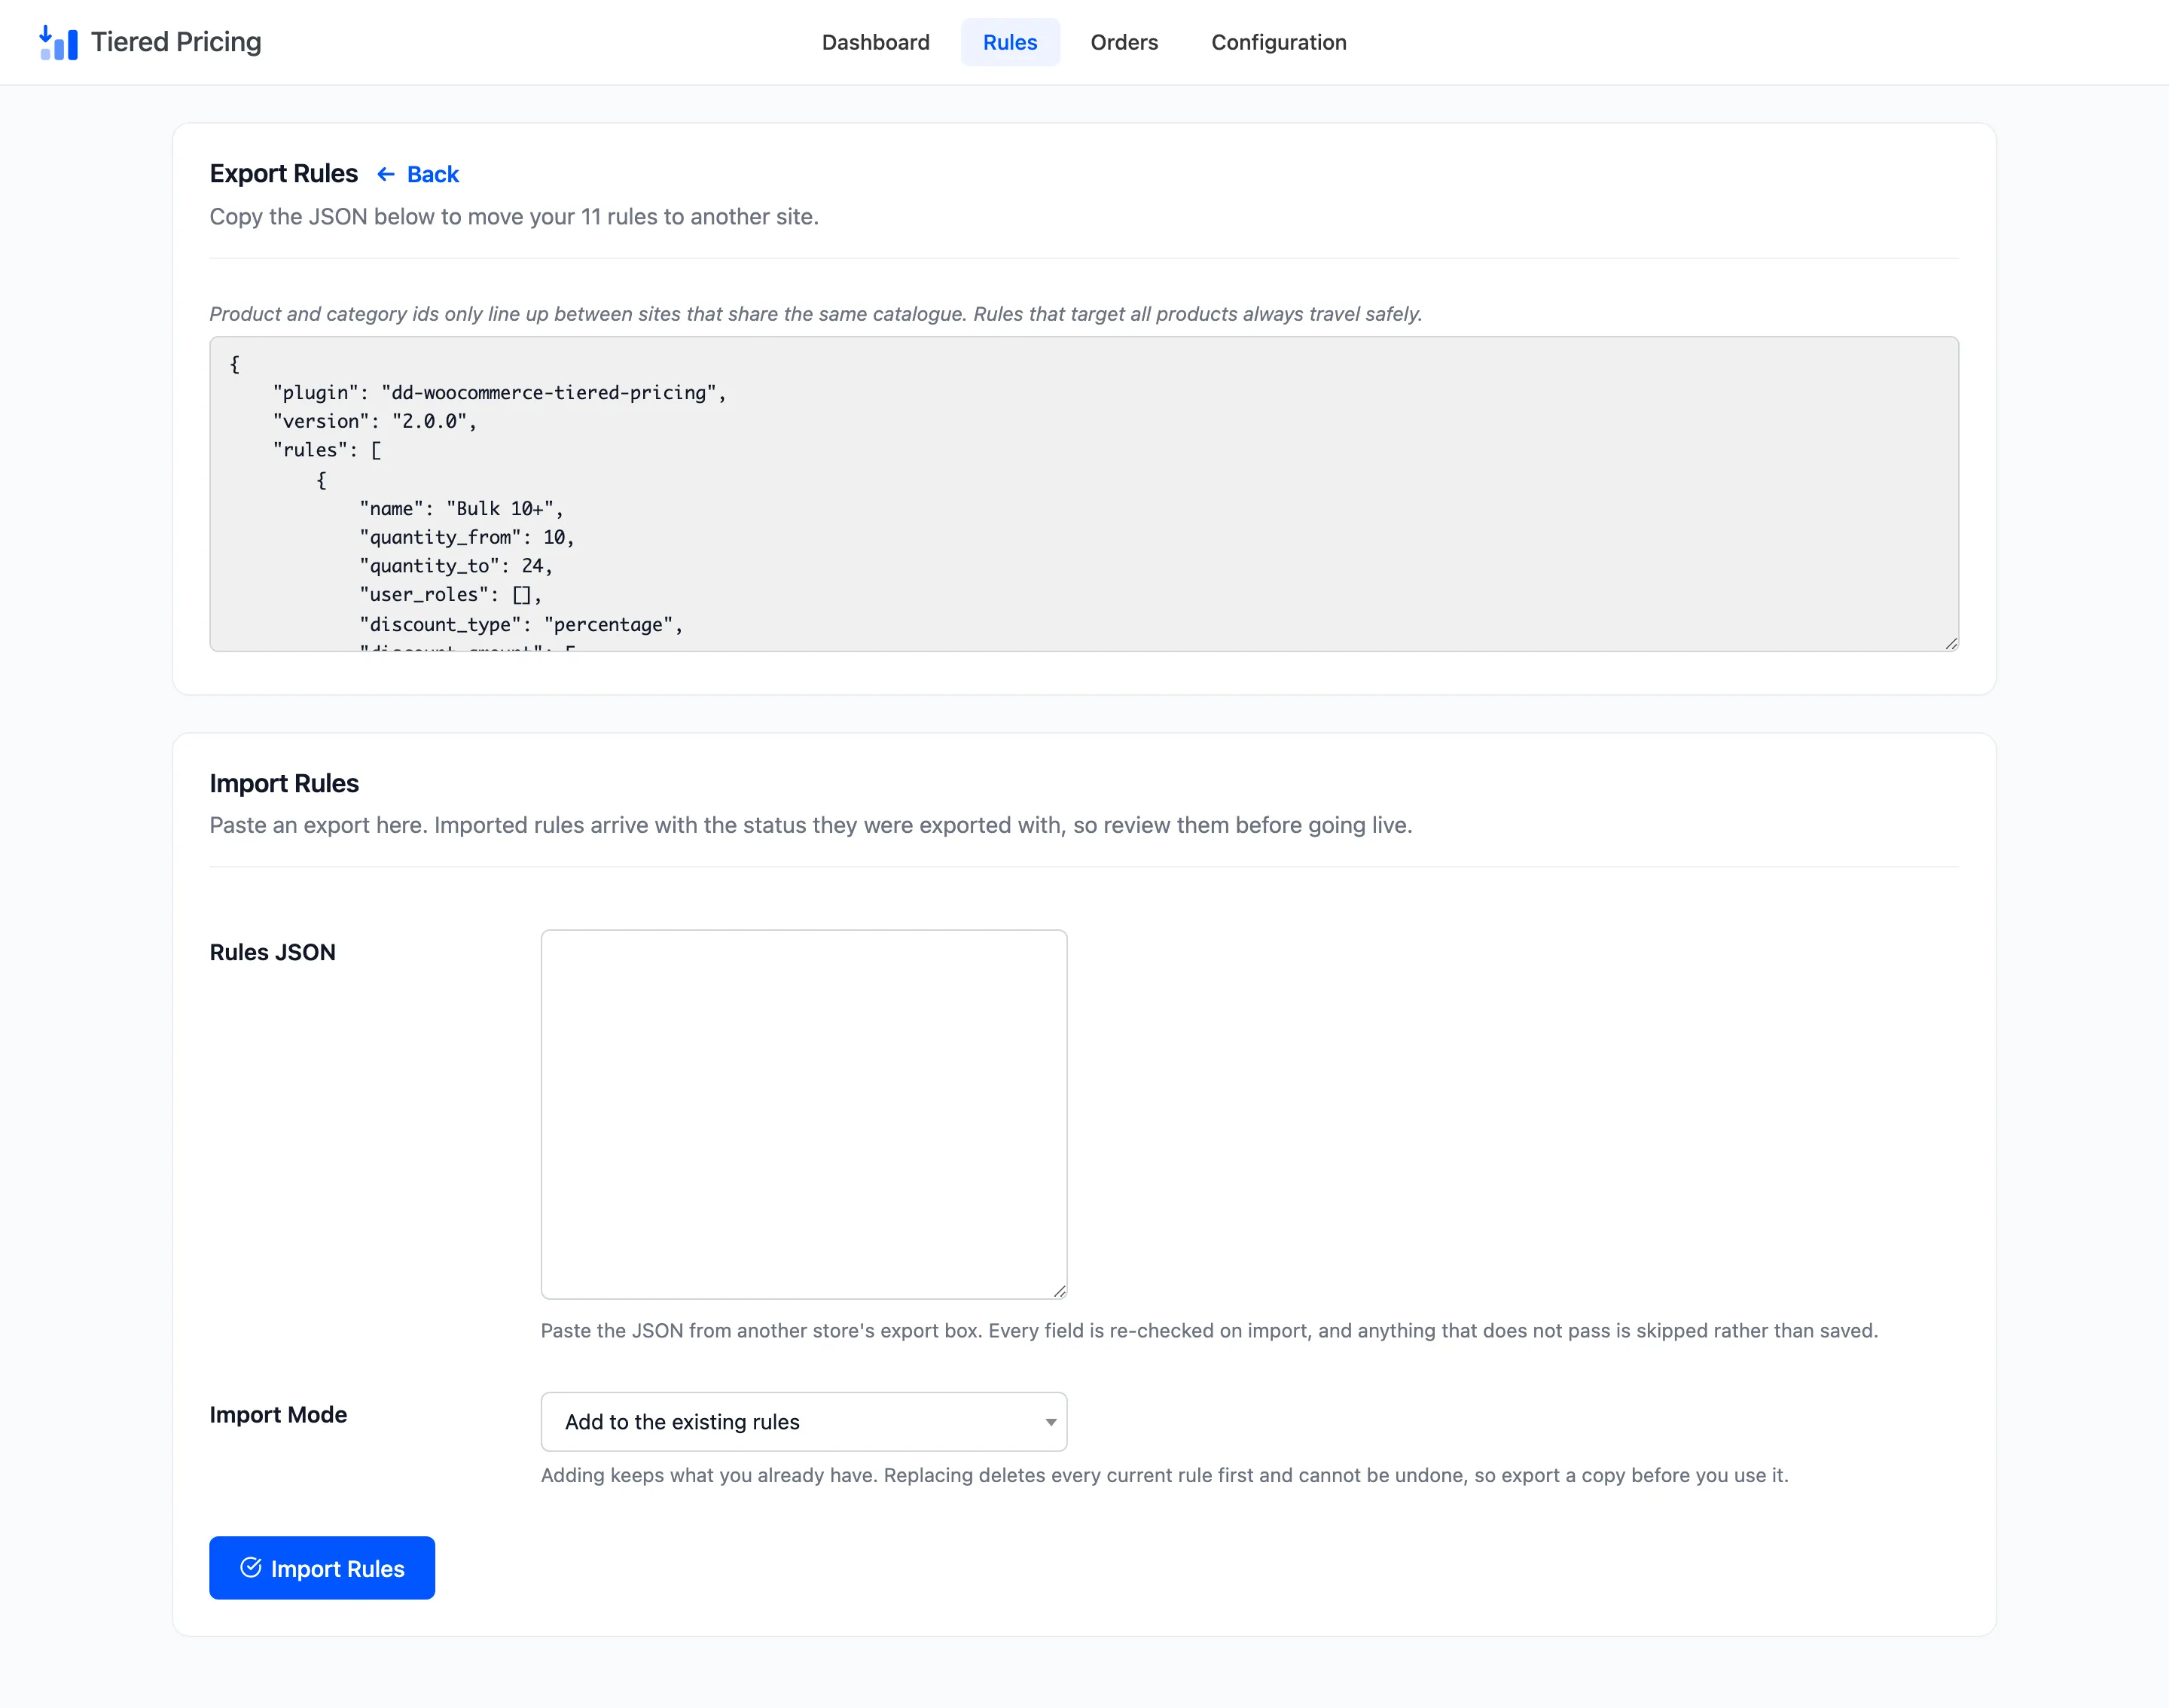Click the "discount_type": "percentage" line
Screen dimensions: 2169x1708
[x=521, y=624]
